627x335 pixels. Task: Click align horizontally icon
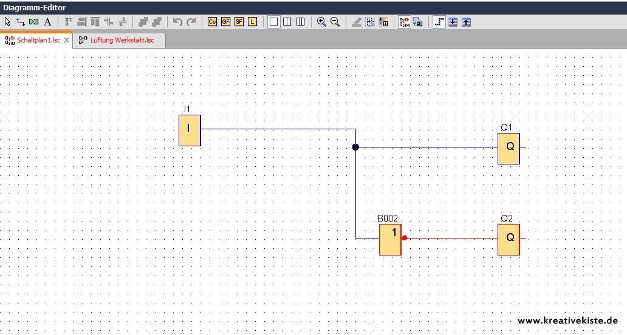click(x=69, y=22)
